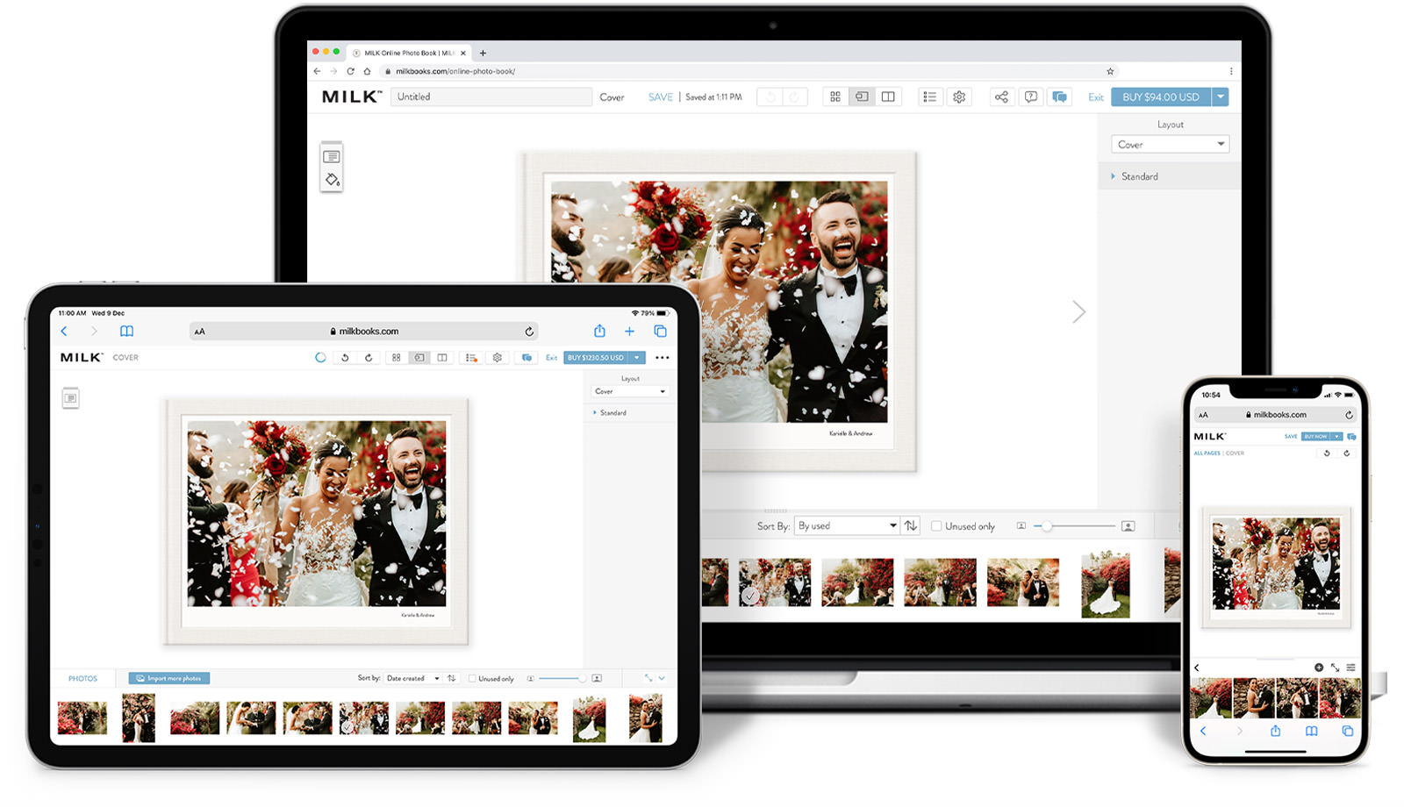This screenshot has height=807, width=1404.
Task: Open the Cover layout dropdown on the tablet
Action: tap(630, 391)
